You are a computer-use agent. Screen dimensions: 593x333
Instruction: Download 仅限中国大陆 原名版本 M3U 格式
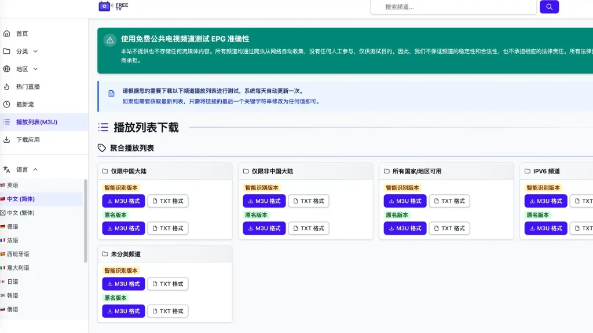tap(123, 228)
